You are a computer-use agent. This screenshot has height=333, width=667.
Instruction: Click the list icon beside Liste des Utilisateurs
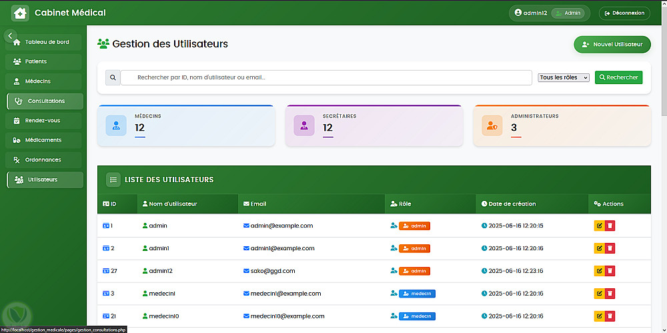[x=113, y=180]
